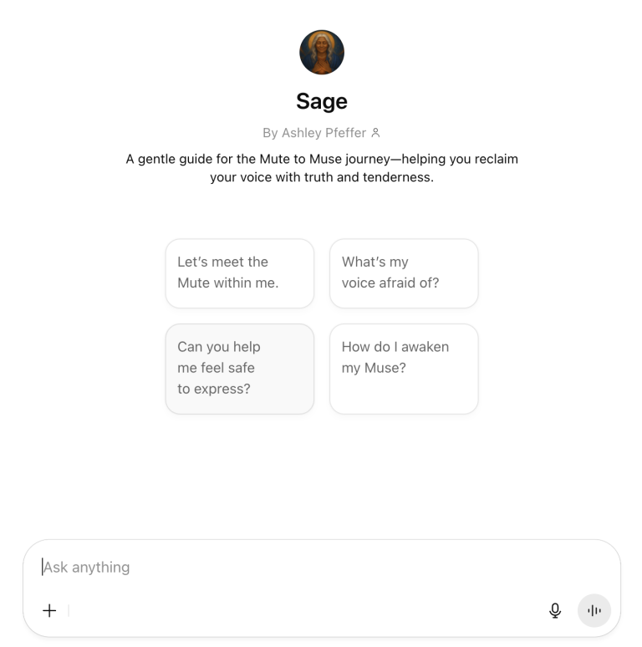Viewport: 642px width, 647px height.
Task: Click "to express?" line in the safe card
Action: tap(214, 389)
